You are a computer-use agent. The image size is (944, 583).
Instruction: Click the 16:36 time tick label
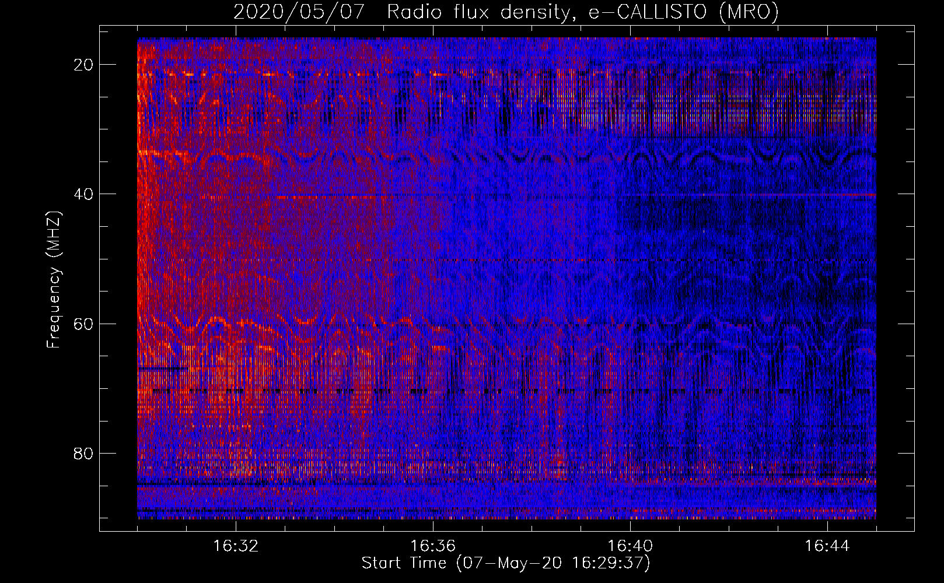point(433,546)
